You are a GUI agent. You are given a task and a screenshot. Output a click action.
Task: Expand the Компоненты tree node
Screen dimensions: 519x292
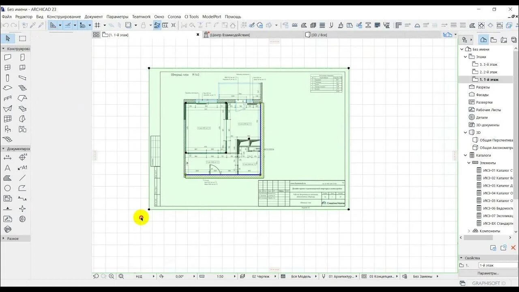click(x=469, y=231)
